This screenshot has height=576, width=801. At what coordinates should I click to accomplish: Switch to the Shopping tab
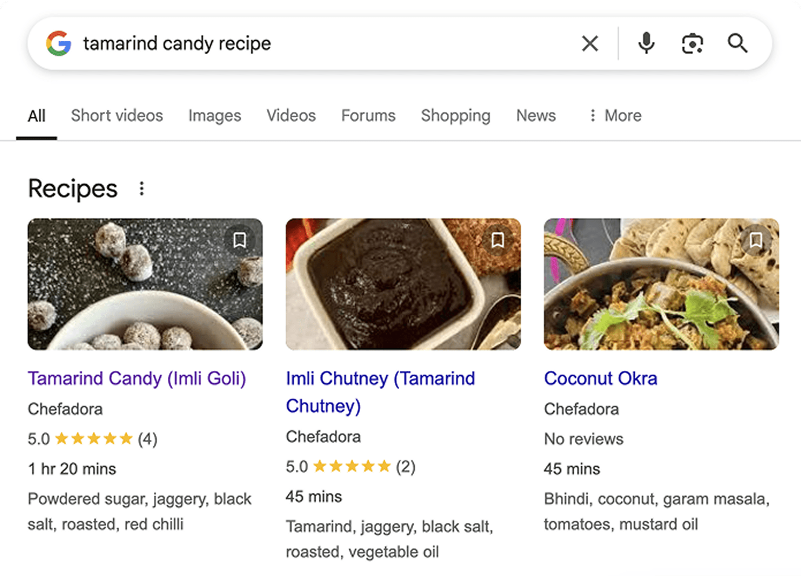click(x=456, y=115)
